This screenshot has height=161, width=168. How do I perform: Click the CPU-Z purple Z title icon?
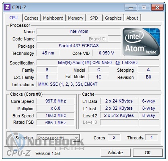[7, 7]
